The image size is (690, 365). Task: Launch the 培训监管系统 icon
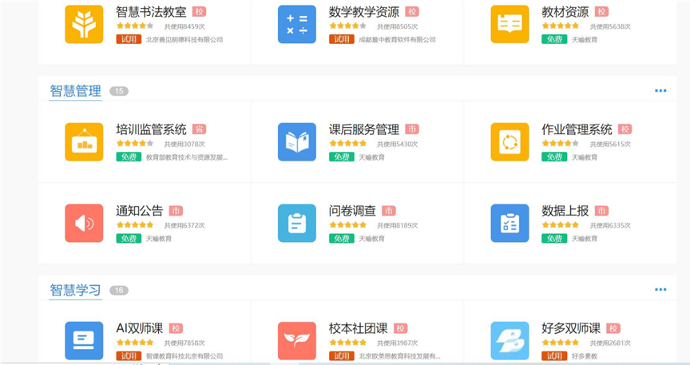(84, 142)
